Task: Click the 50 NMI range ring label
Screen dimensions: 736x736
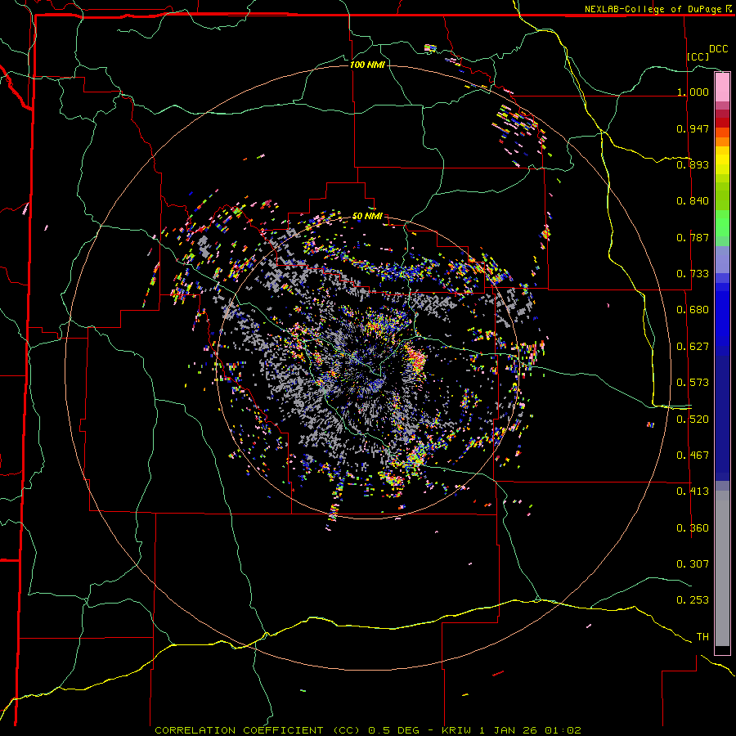Action: (367, 216)
